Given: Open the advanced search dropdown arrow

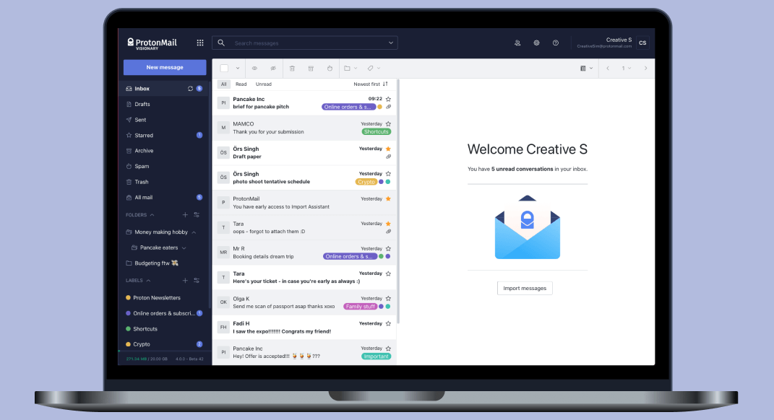Looking at the screenshot, I should coord(391,43).
